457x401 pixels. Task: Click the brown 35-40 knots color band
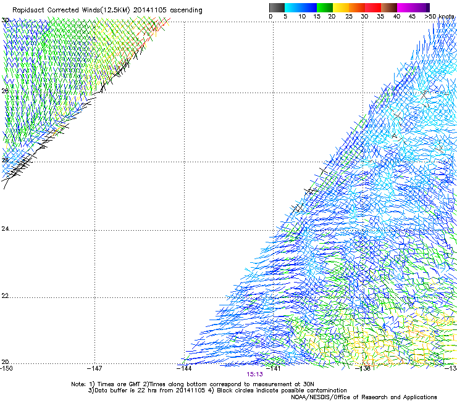pyautogui.click(x=389, y=7)
